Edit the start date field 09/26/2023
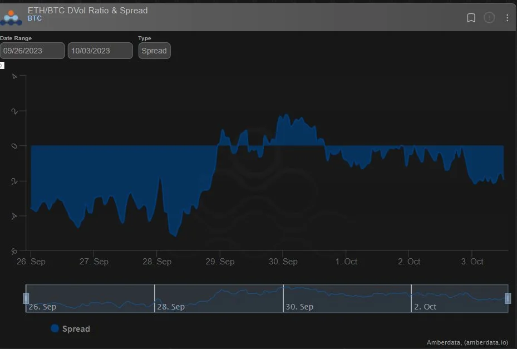Image resolution: width=517 pixels, height=349 pixels. 32,51
